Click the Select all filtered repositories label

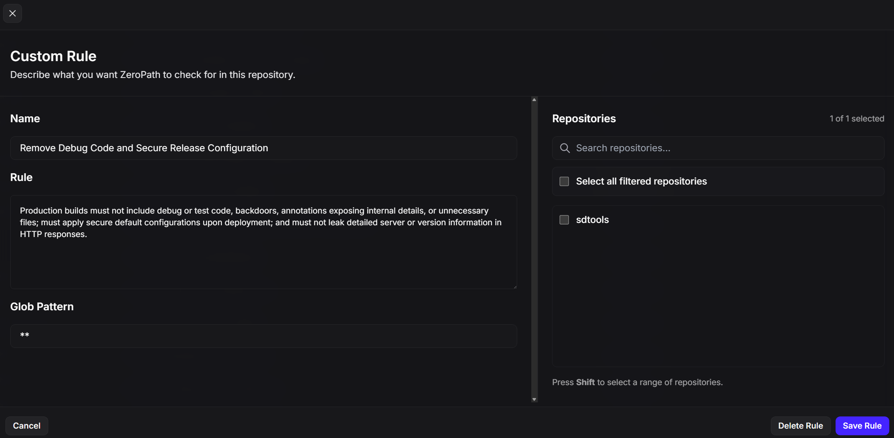[641, 181]
